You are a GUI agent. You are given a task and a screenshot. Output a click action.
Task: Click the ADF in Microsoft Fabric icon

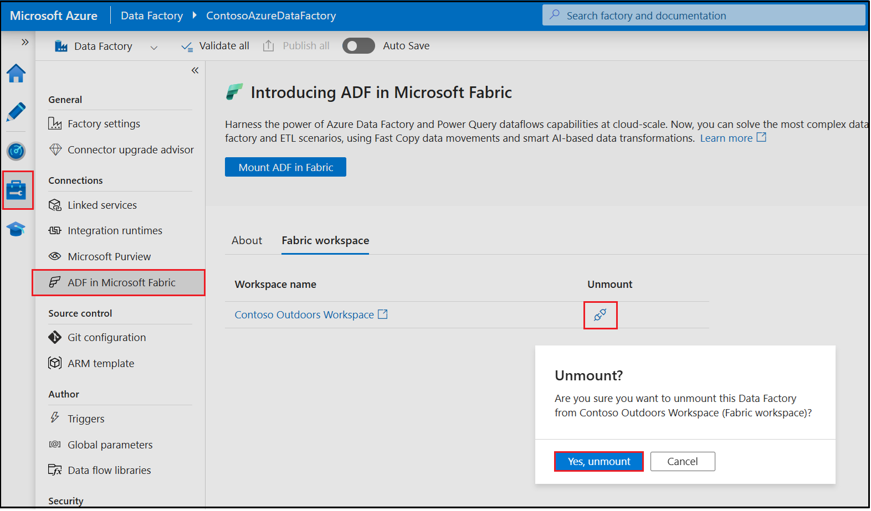click(54, 282)
